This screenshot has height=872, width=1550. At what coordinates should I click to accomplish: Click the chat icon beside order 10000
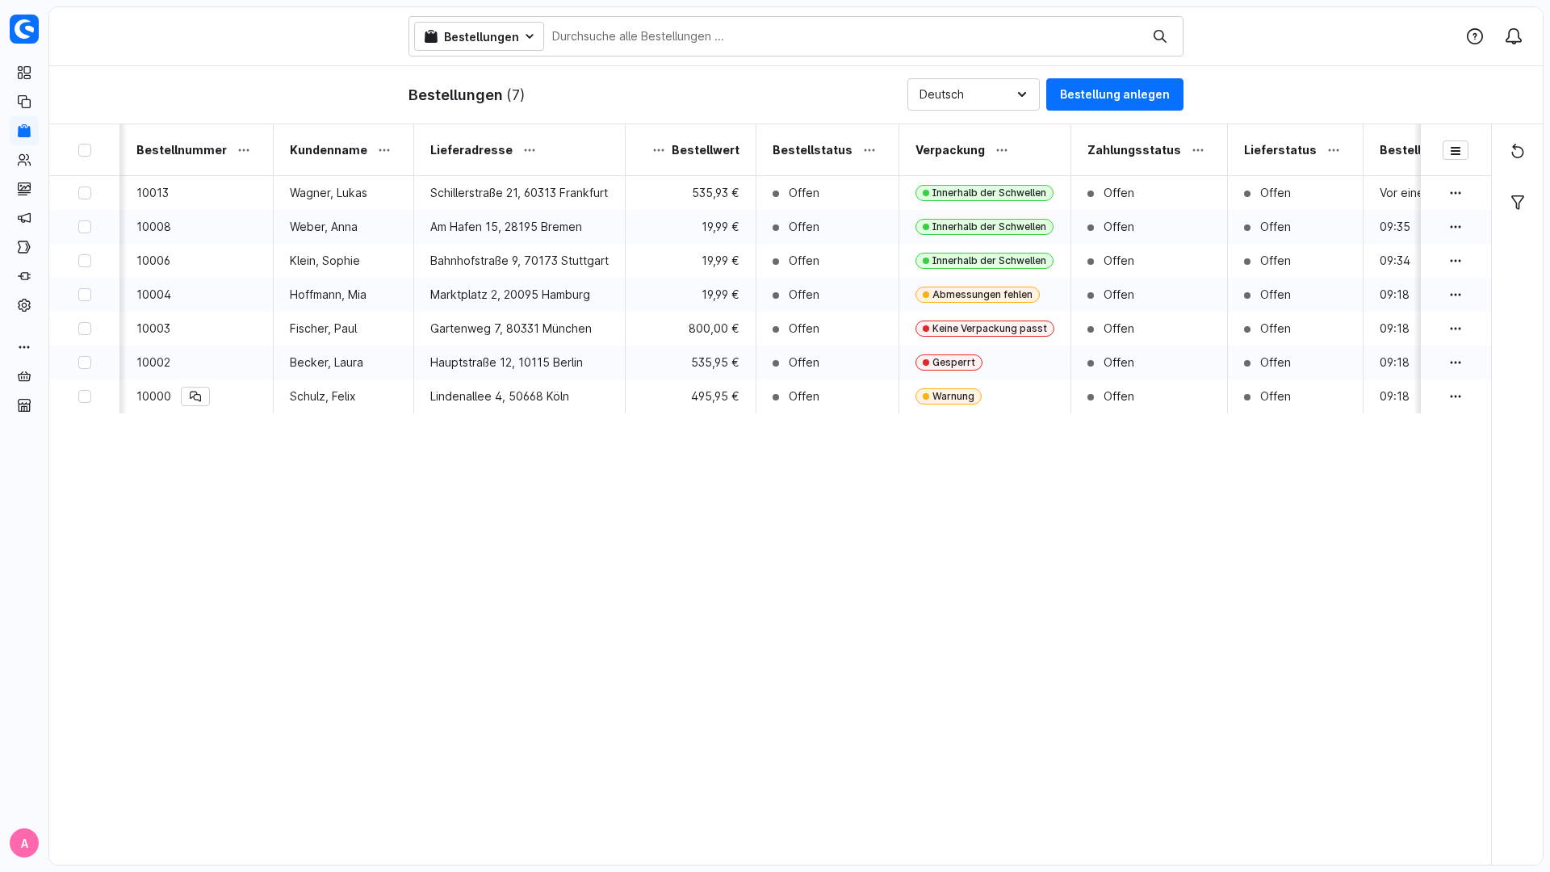(x=195, y=396)
